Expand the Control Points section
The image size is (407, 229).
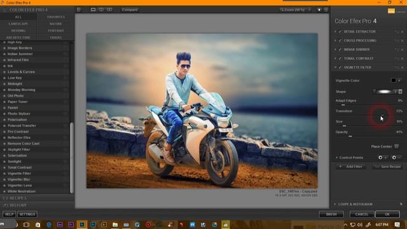[x=336, y=158]
